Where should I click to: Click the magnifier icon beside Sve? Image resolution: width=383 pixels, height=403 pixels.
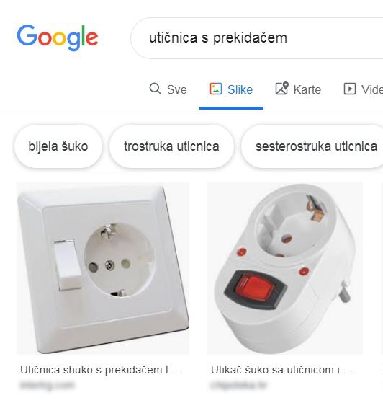(156, 89)
